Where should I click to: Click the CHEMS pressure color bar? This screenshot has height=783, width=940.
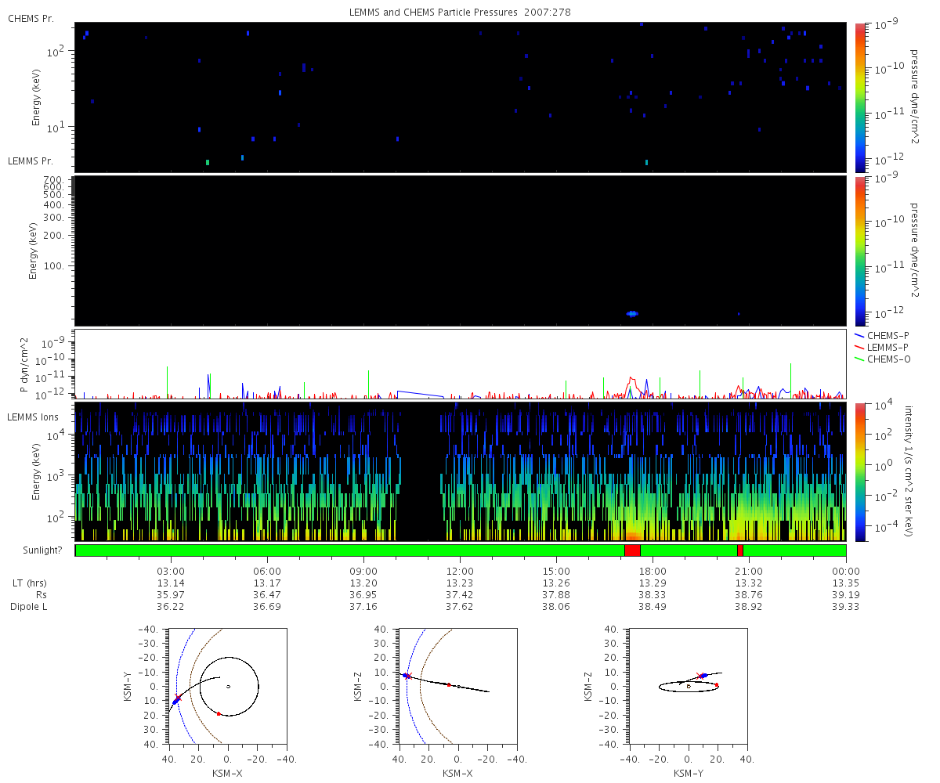[x=860, y=96]
